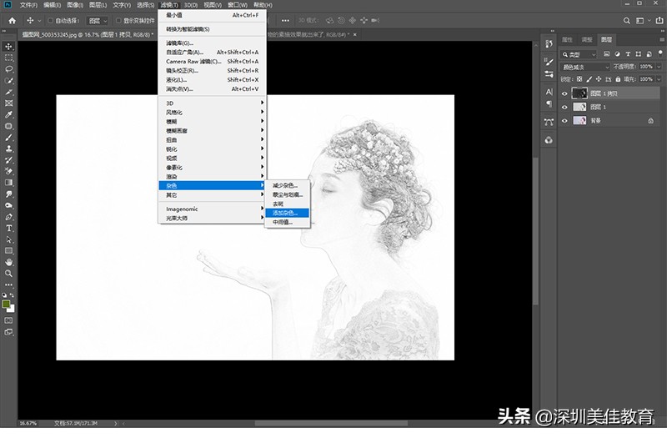Select the Path Selection arrow tool
This screenshot has width=667, height=438.
(8, 239)
